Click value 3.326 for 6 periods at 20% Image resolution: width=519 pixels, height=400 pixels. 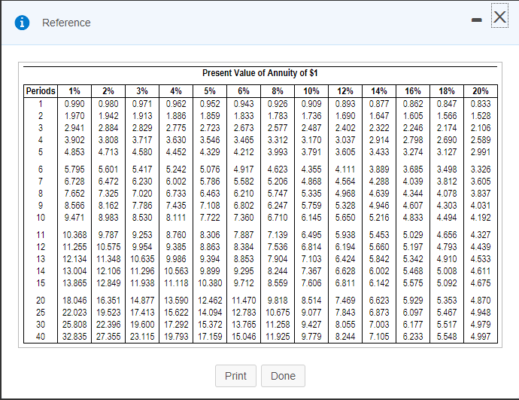click(481, 169)
